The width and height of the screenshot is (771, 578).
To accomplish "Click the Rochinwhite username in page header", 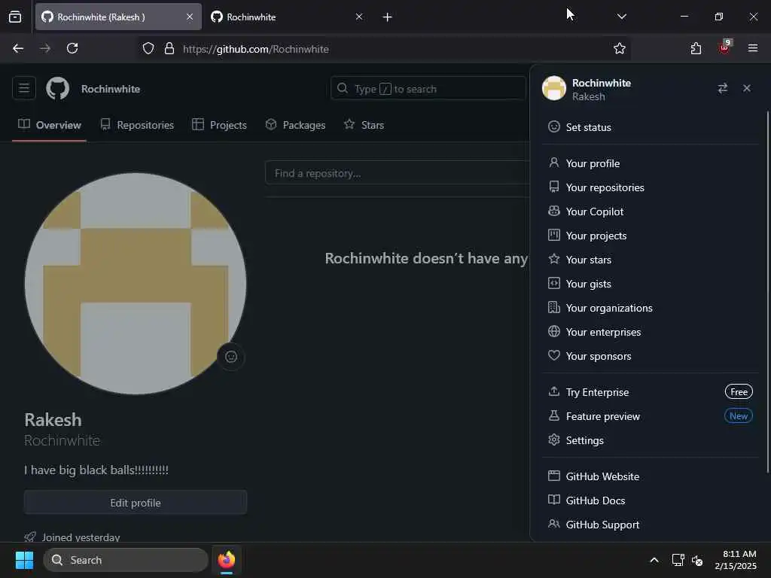I will [111, 89].
